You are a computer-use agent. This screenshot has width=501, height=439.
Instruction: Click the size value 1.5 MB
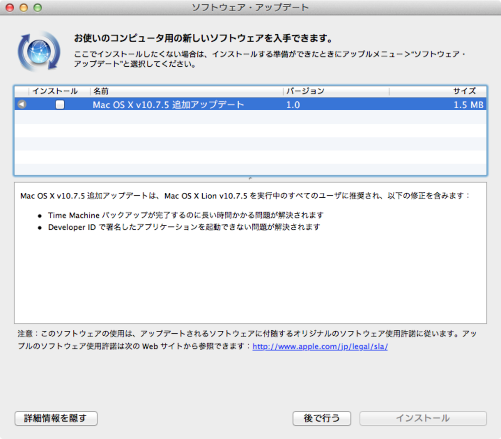point(468,104)
